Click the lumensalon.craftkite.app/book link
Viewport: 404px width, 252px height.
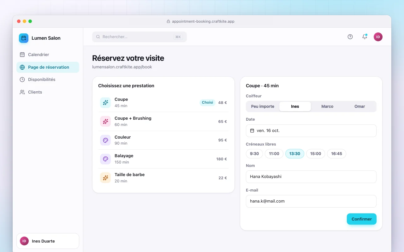click(122, 67)
